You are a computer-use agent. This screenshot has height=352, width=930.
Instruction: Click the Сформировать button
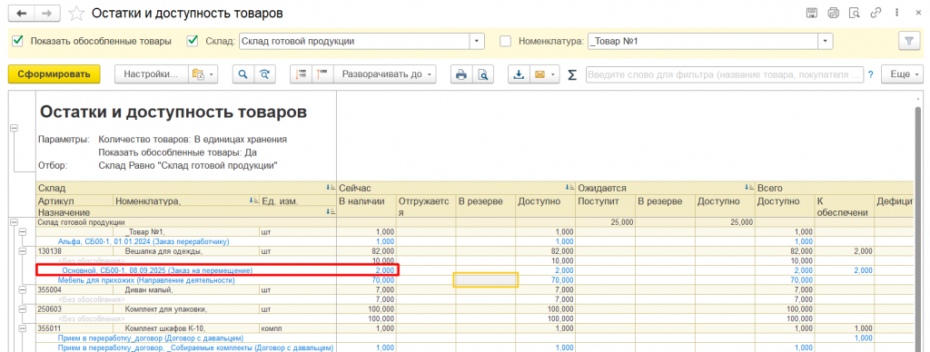tap(54, 74)
